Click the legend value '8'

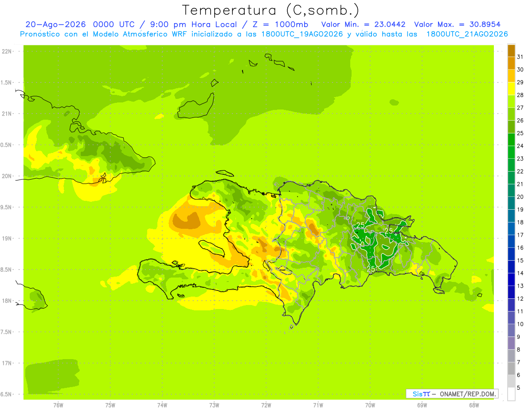click(x=519, y=349)
